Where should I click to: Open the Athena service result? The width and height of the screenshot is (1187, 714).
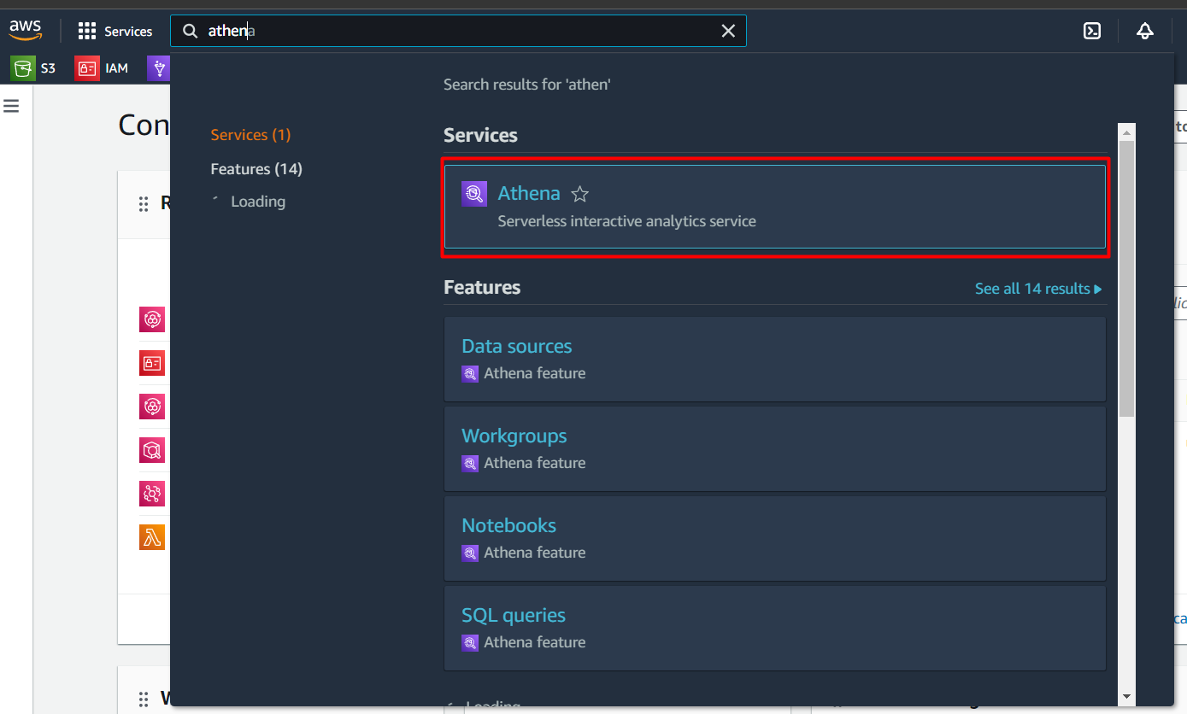pyautogui.click(x=529, y=193)
